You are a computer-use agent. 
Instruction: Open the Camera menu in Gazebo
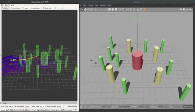(90, 5)
